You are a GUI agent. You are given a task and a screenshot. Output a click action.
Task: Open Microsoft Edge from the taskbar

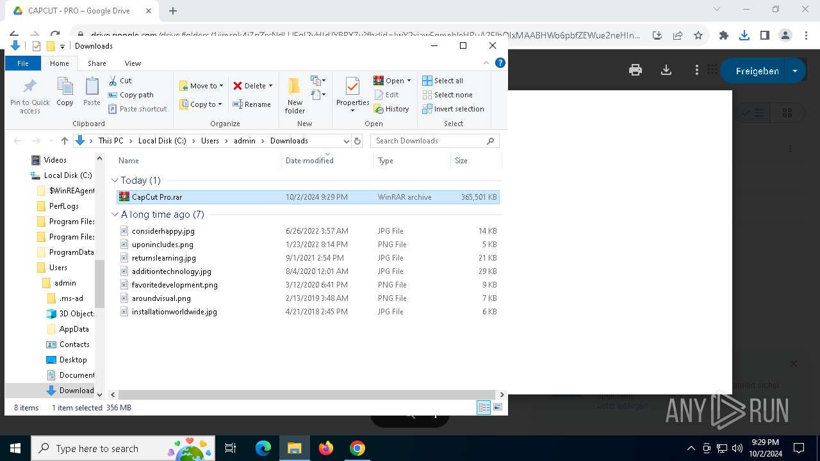click(x=263, y=448)
